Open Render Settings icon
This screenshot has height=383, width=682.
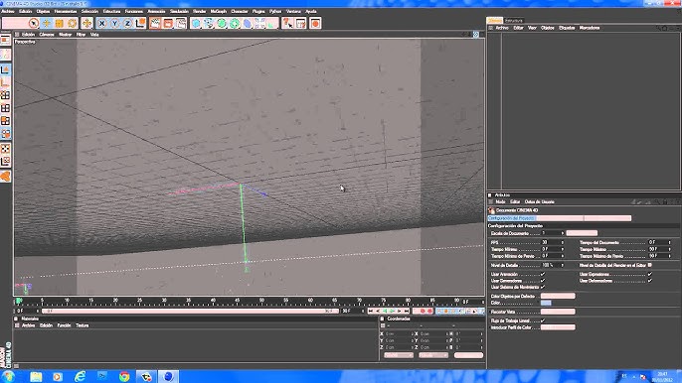coord(181,23)
